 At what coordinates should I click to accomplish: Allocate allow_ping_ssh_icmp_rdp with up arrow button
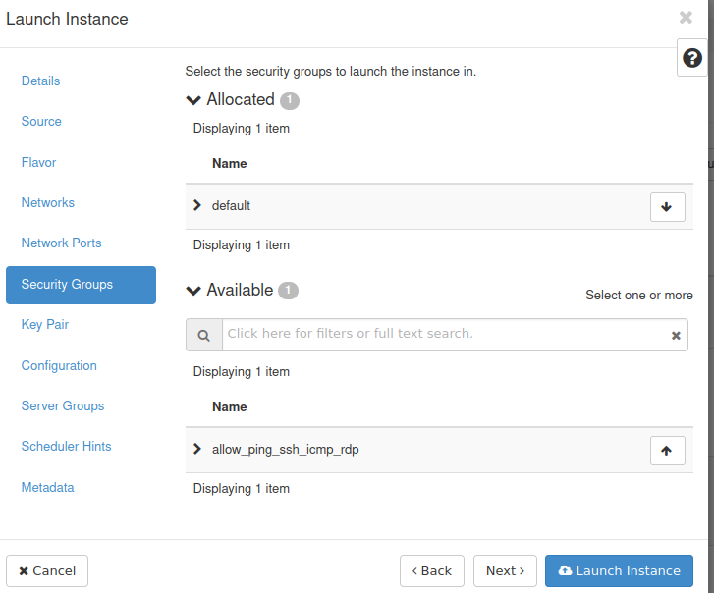[667, 451]
